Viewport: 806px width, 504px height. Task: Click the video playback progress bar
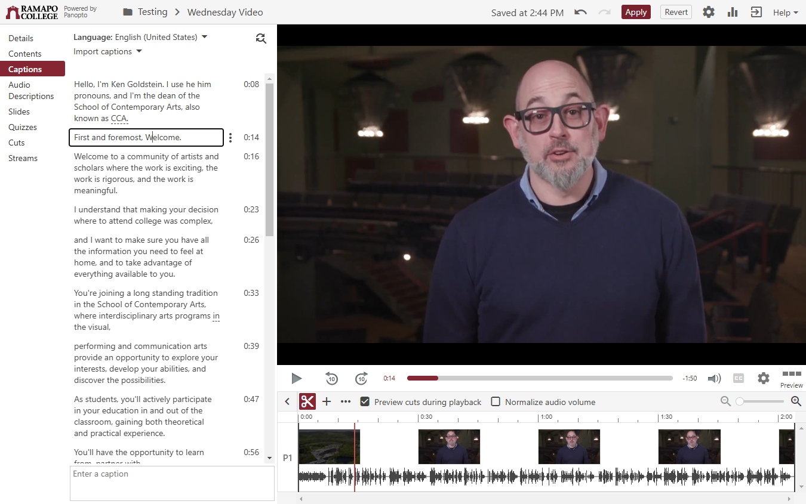[540, 378]
